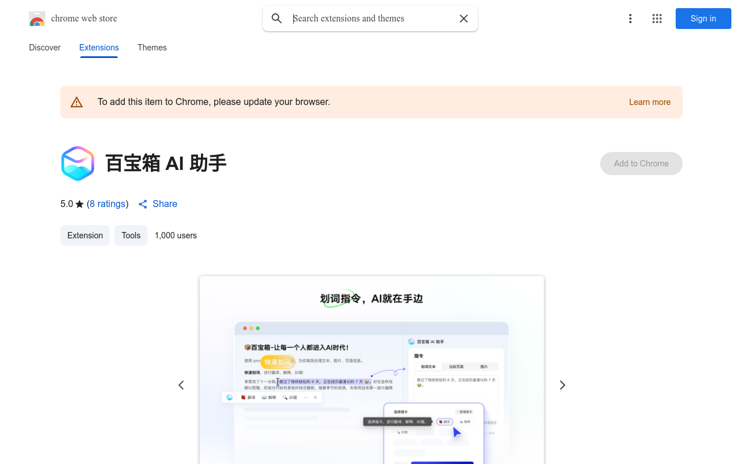The height and width of the screenshot is (464, 743).
Task: Go to the Discover tab
Action: [x=45, y=48]
